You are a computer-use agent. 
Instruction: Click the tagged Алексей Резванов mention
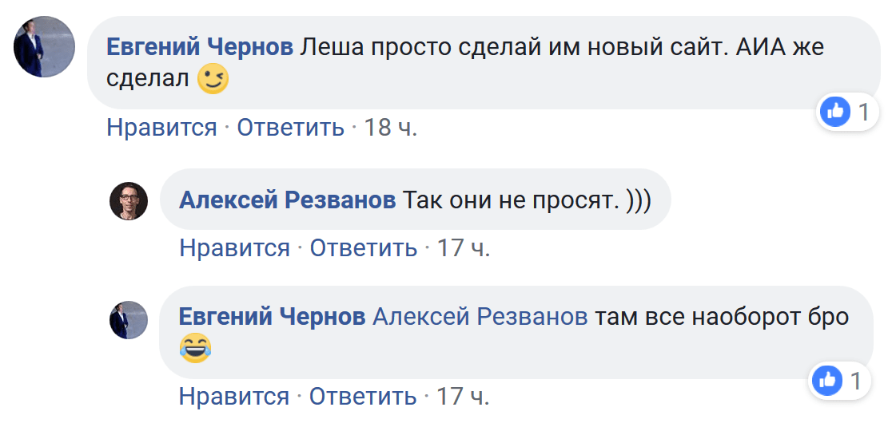(480, 317)
